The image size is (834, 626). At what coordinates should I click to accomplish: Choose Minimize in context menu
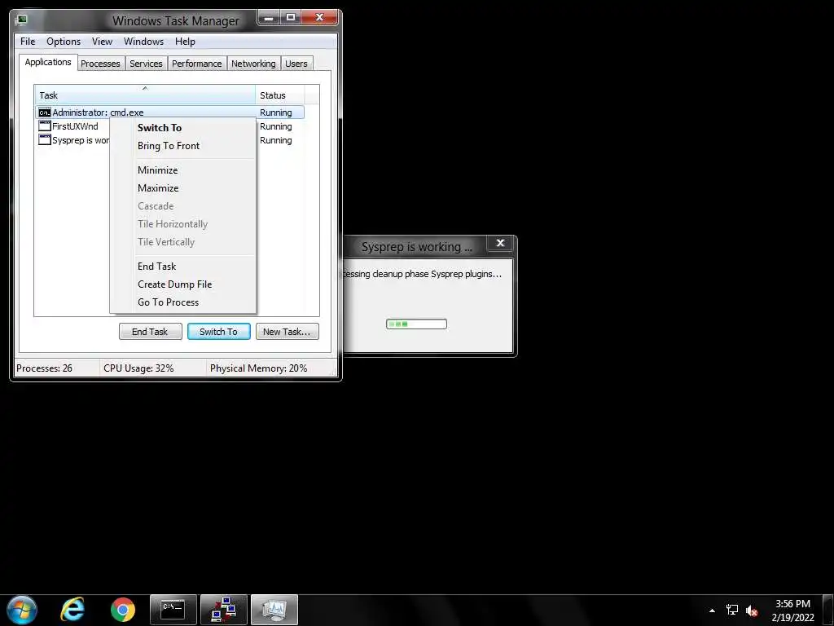[183, 170]
